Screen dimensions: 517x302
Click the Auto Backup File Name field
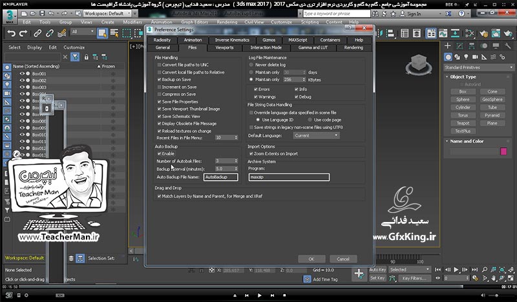click(x=220, y=177)
